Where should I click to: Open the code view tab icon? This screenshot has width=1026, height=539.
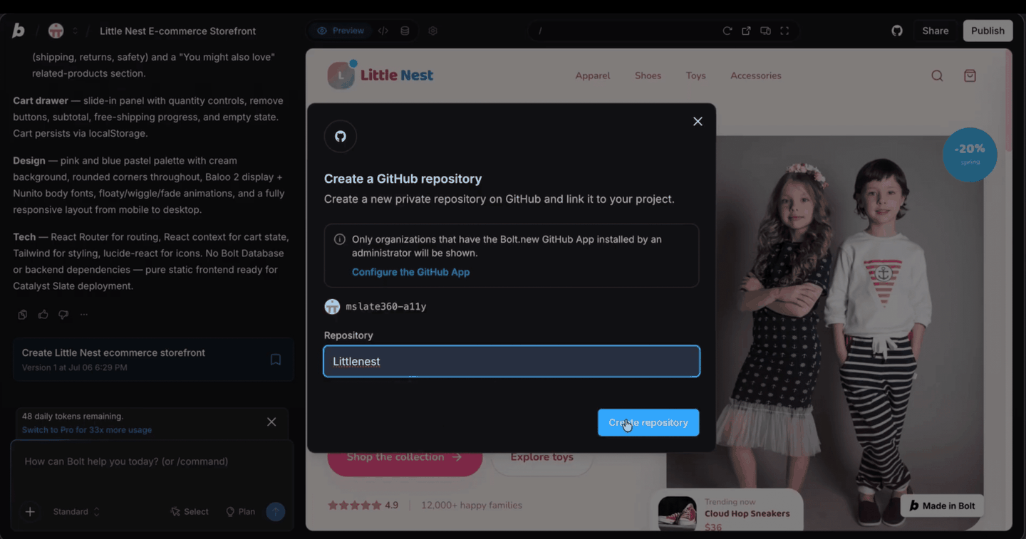point(383,31)
